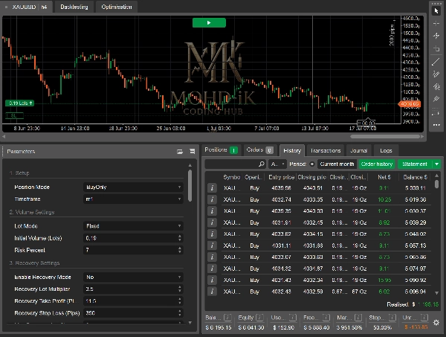Expand the Statement button dropdown arrow

436,164
